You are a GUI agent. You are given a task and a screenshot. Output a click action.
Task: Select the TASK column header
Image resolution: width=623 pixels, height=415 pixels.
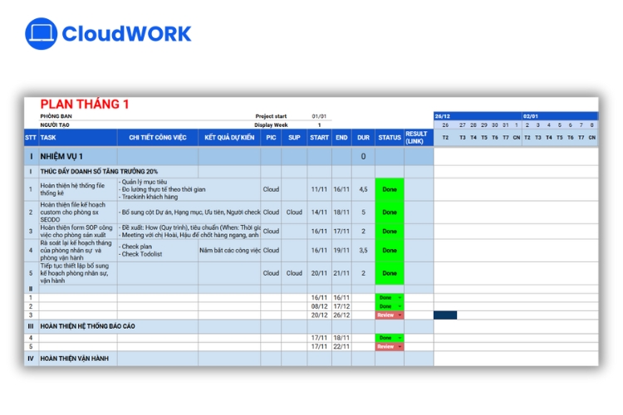49,138
